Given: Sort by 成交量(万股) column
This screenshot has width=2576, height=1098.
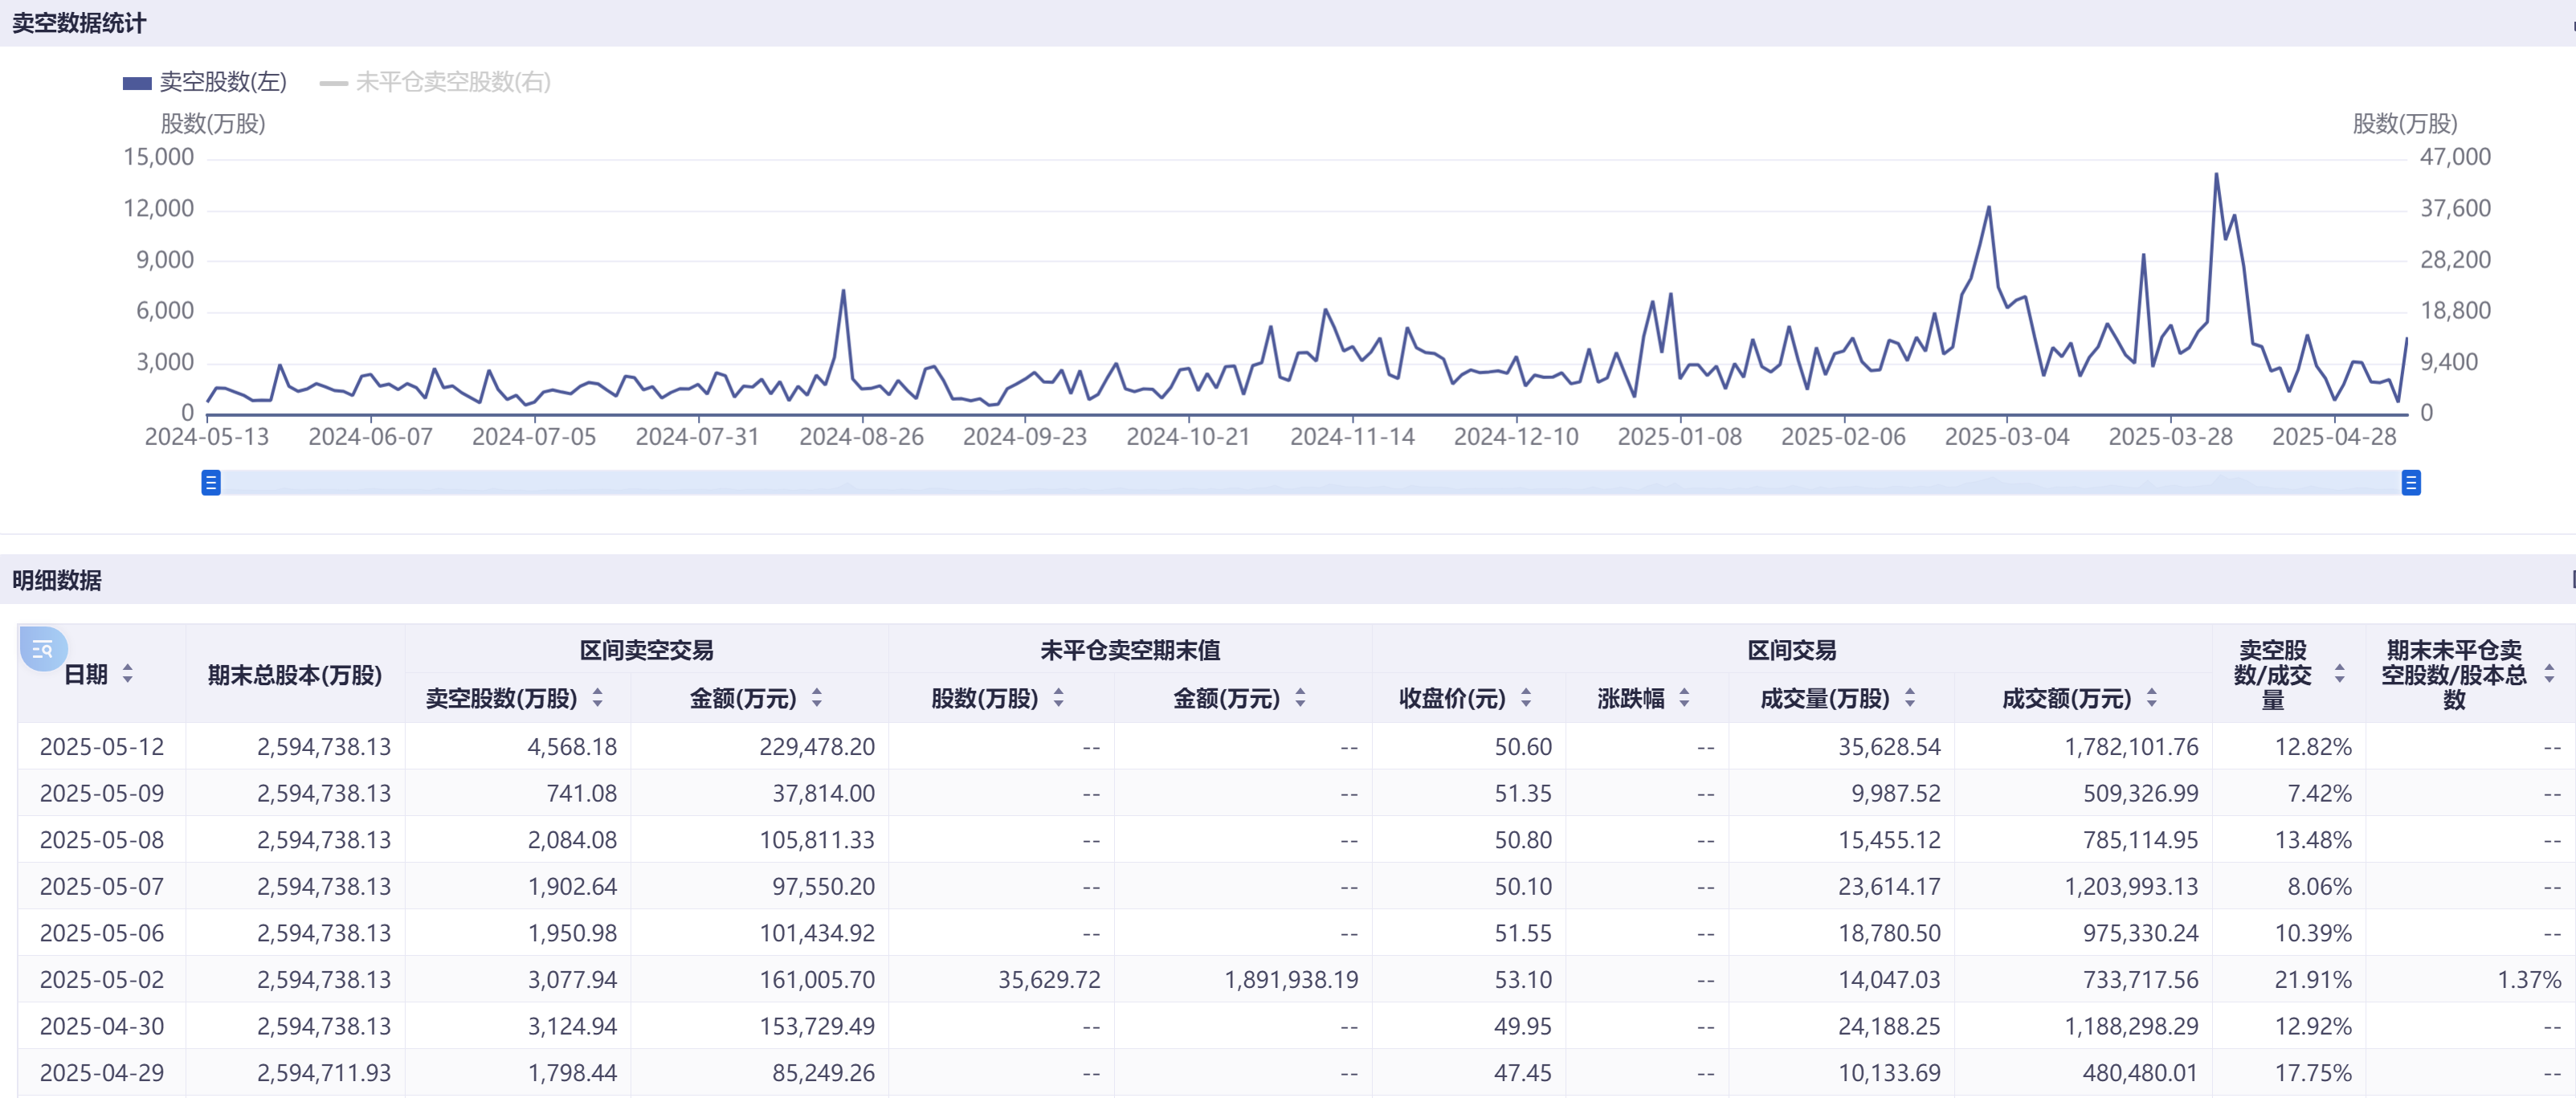Looking at the screenshot, I should [1909, 698].
